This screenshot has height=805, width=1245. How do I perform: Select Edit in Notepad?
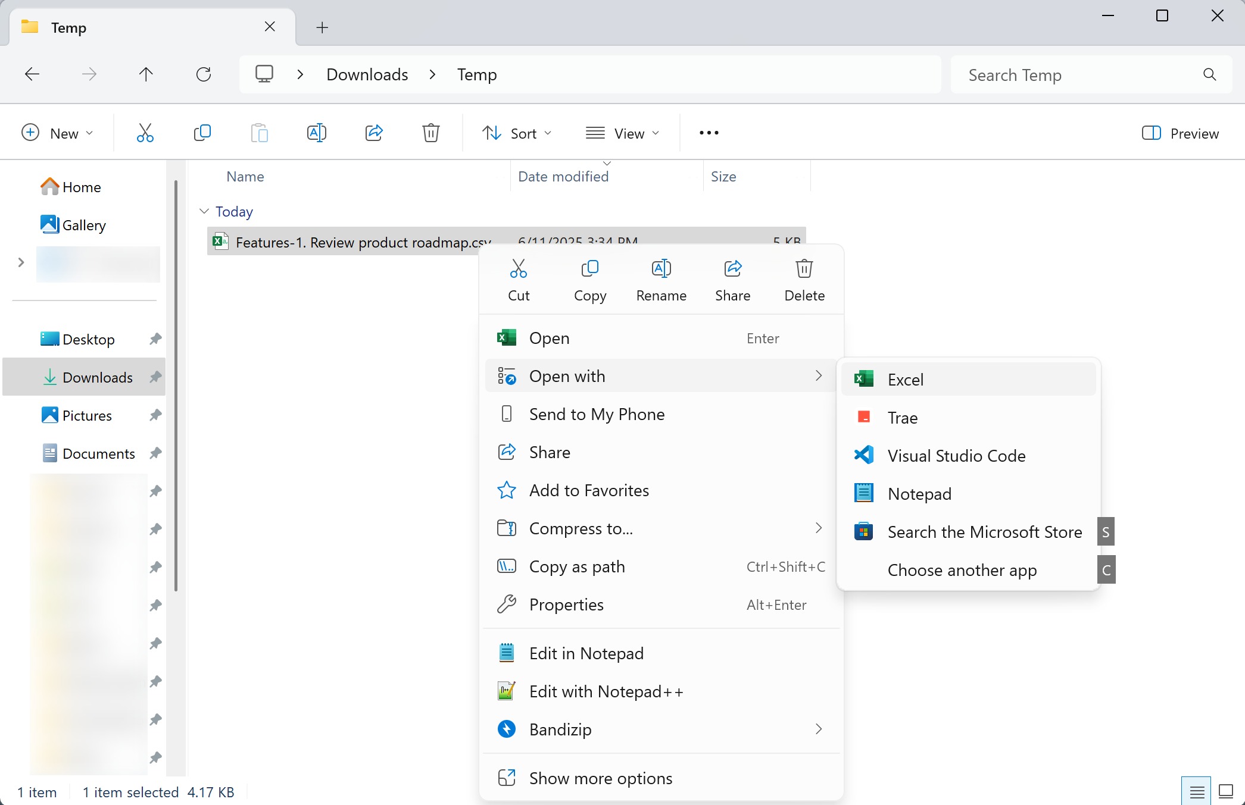[661, 653]
